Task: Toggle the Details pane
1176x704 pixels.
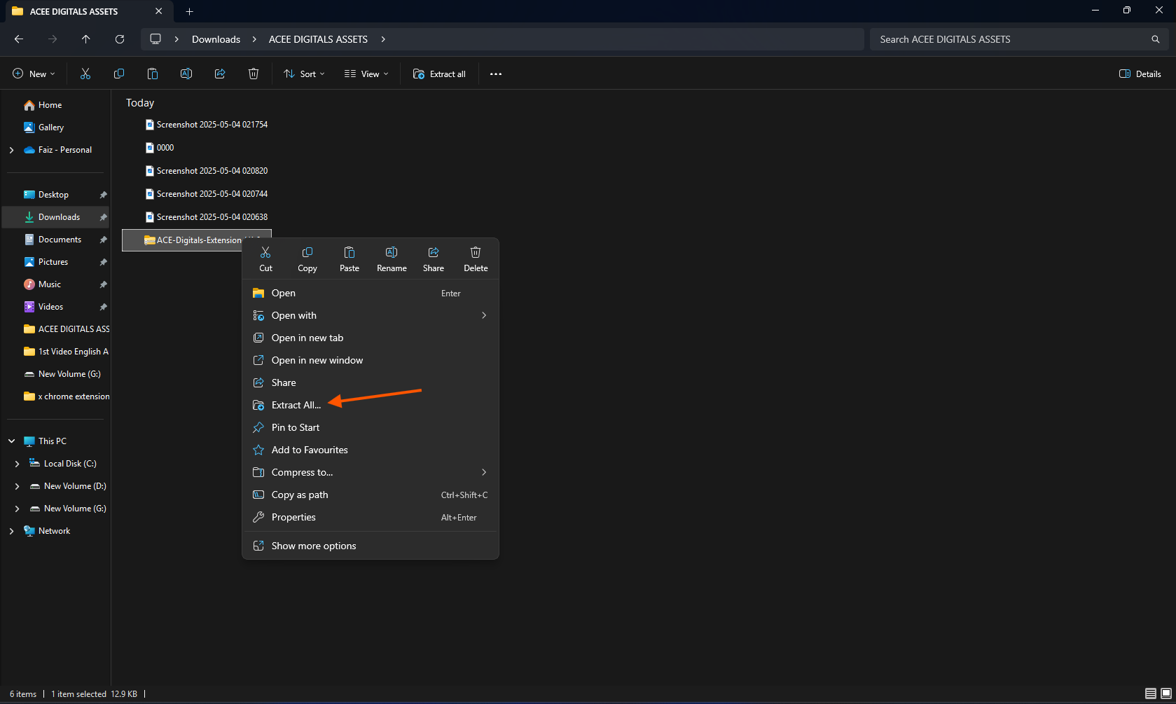Action: click(1140, 74)
